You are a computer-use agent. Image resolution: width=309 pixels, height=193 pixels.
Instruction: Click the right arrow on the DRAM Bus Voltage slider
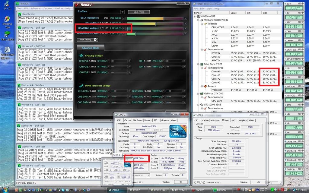185,29
